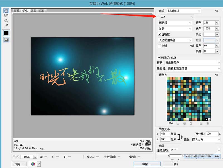223x168 pixels.
Task: Zoom in with the plus button
Action: (x=18, y=157)
